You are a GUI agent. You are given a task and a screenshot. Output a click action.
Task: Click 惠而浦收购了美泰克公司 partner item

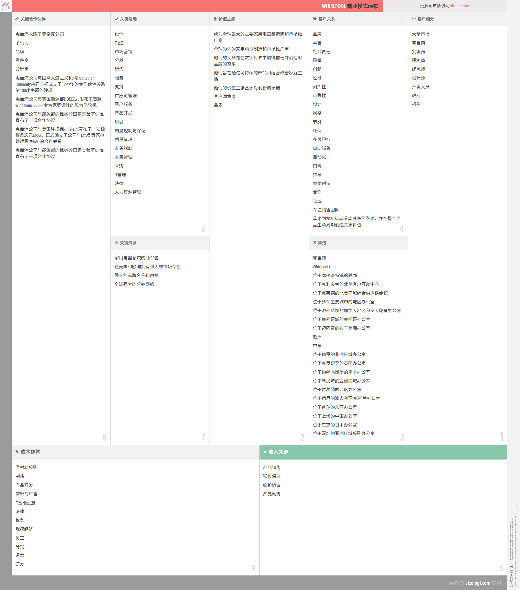(40, 34)
